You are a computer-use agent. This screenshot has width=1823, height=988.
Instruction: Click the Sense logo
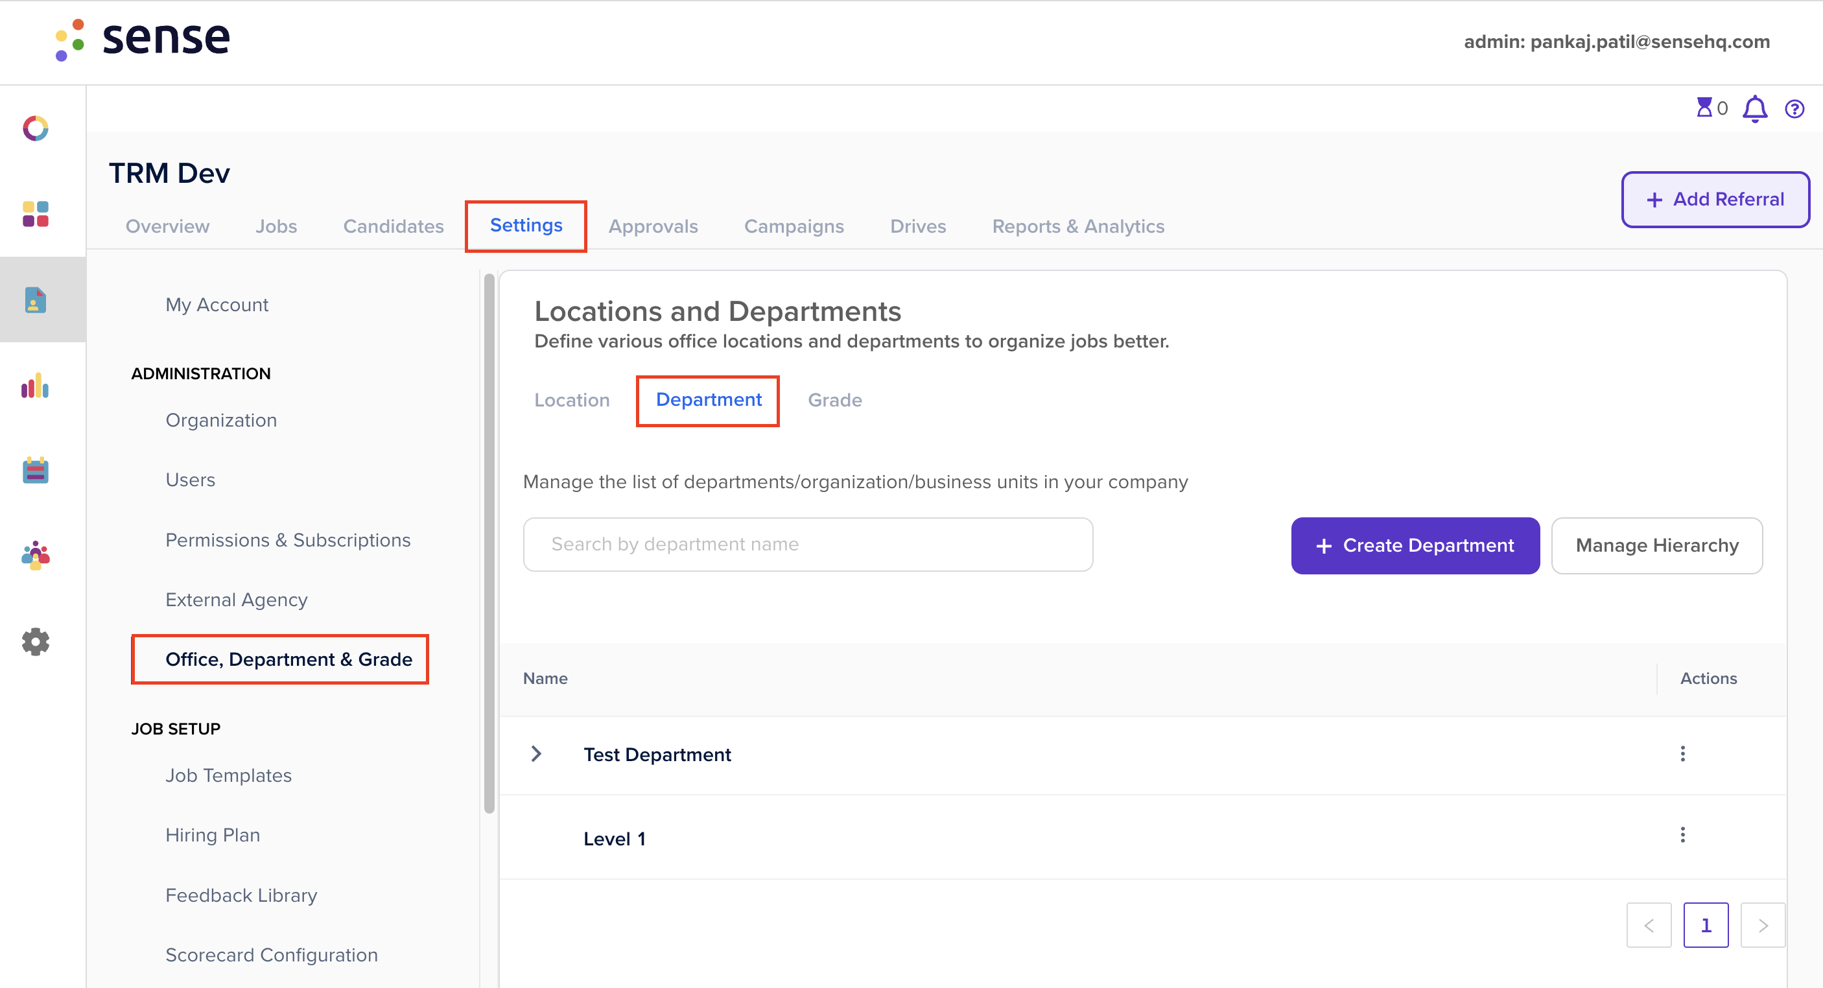coord(142,40)
